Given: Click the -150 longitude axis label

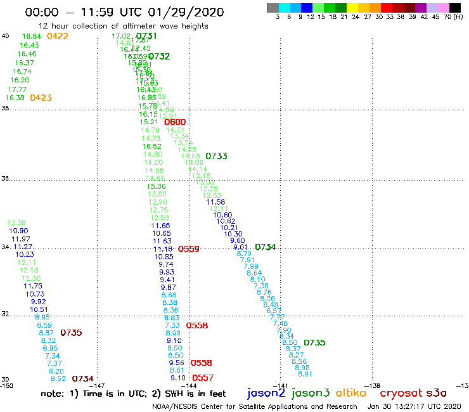Looking at the screenshot, I should 6,386.
